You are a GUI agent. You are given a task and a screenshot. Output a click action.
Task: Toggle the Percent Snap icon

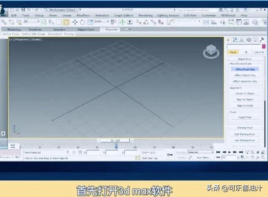pyautogui.click(x=153, y=22)
